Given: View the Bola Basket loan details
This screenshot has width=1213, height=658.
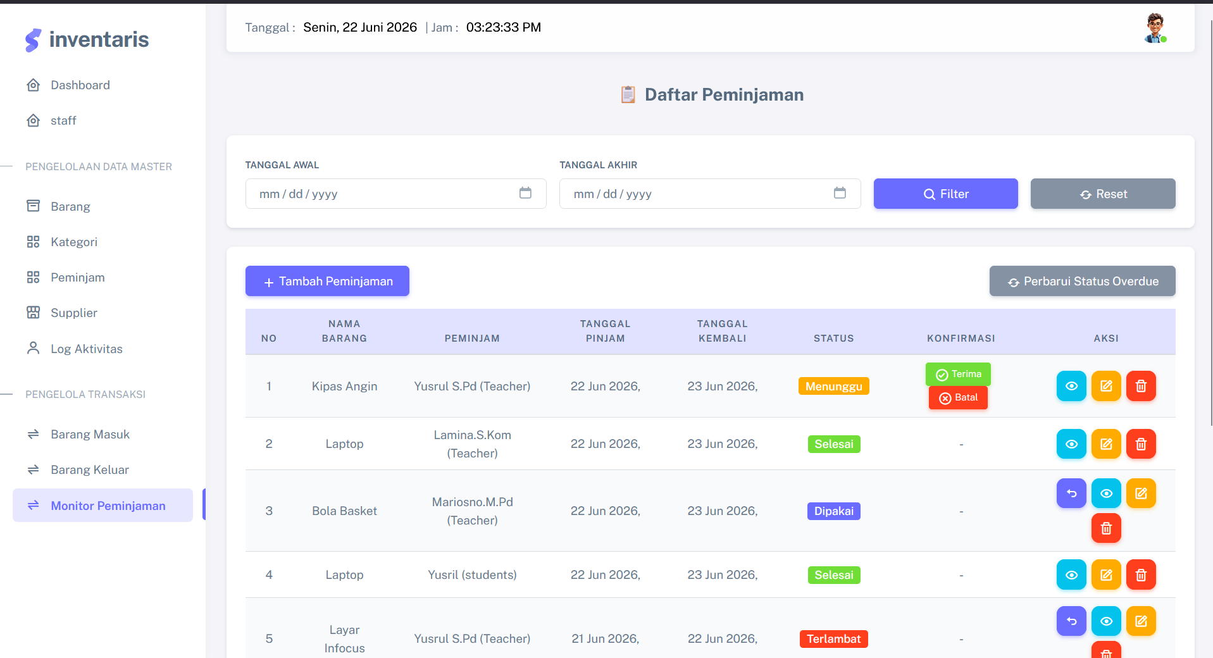Looking at the screenshot, I should (1106, 493).
